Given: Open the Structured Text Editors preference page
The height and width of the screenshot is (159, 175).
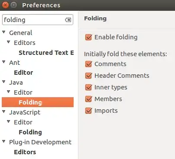Looking at the screenshot, I should pyautogui.click(x=46, y=53).
